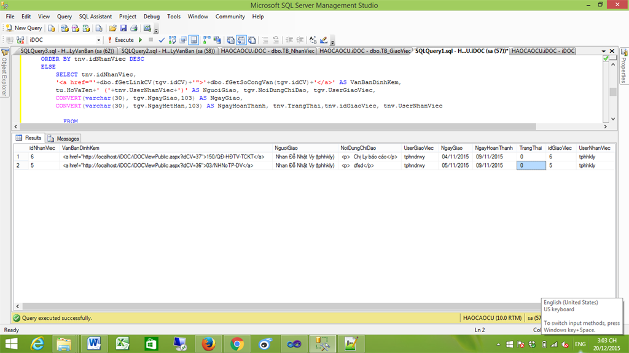Screen dimensions: 629x353
Task: Switch to SQLQuery2.sql tab
Action: (x=168, y=51)
